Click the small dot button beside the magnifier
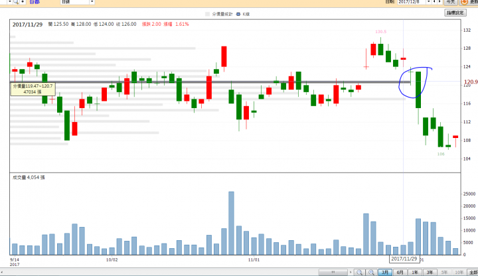 [x=23, y=2]
